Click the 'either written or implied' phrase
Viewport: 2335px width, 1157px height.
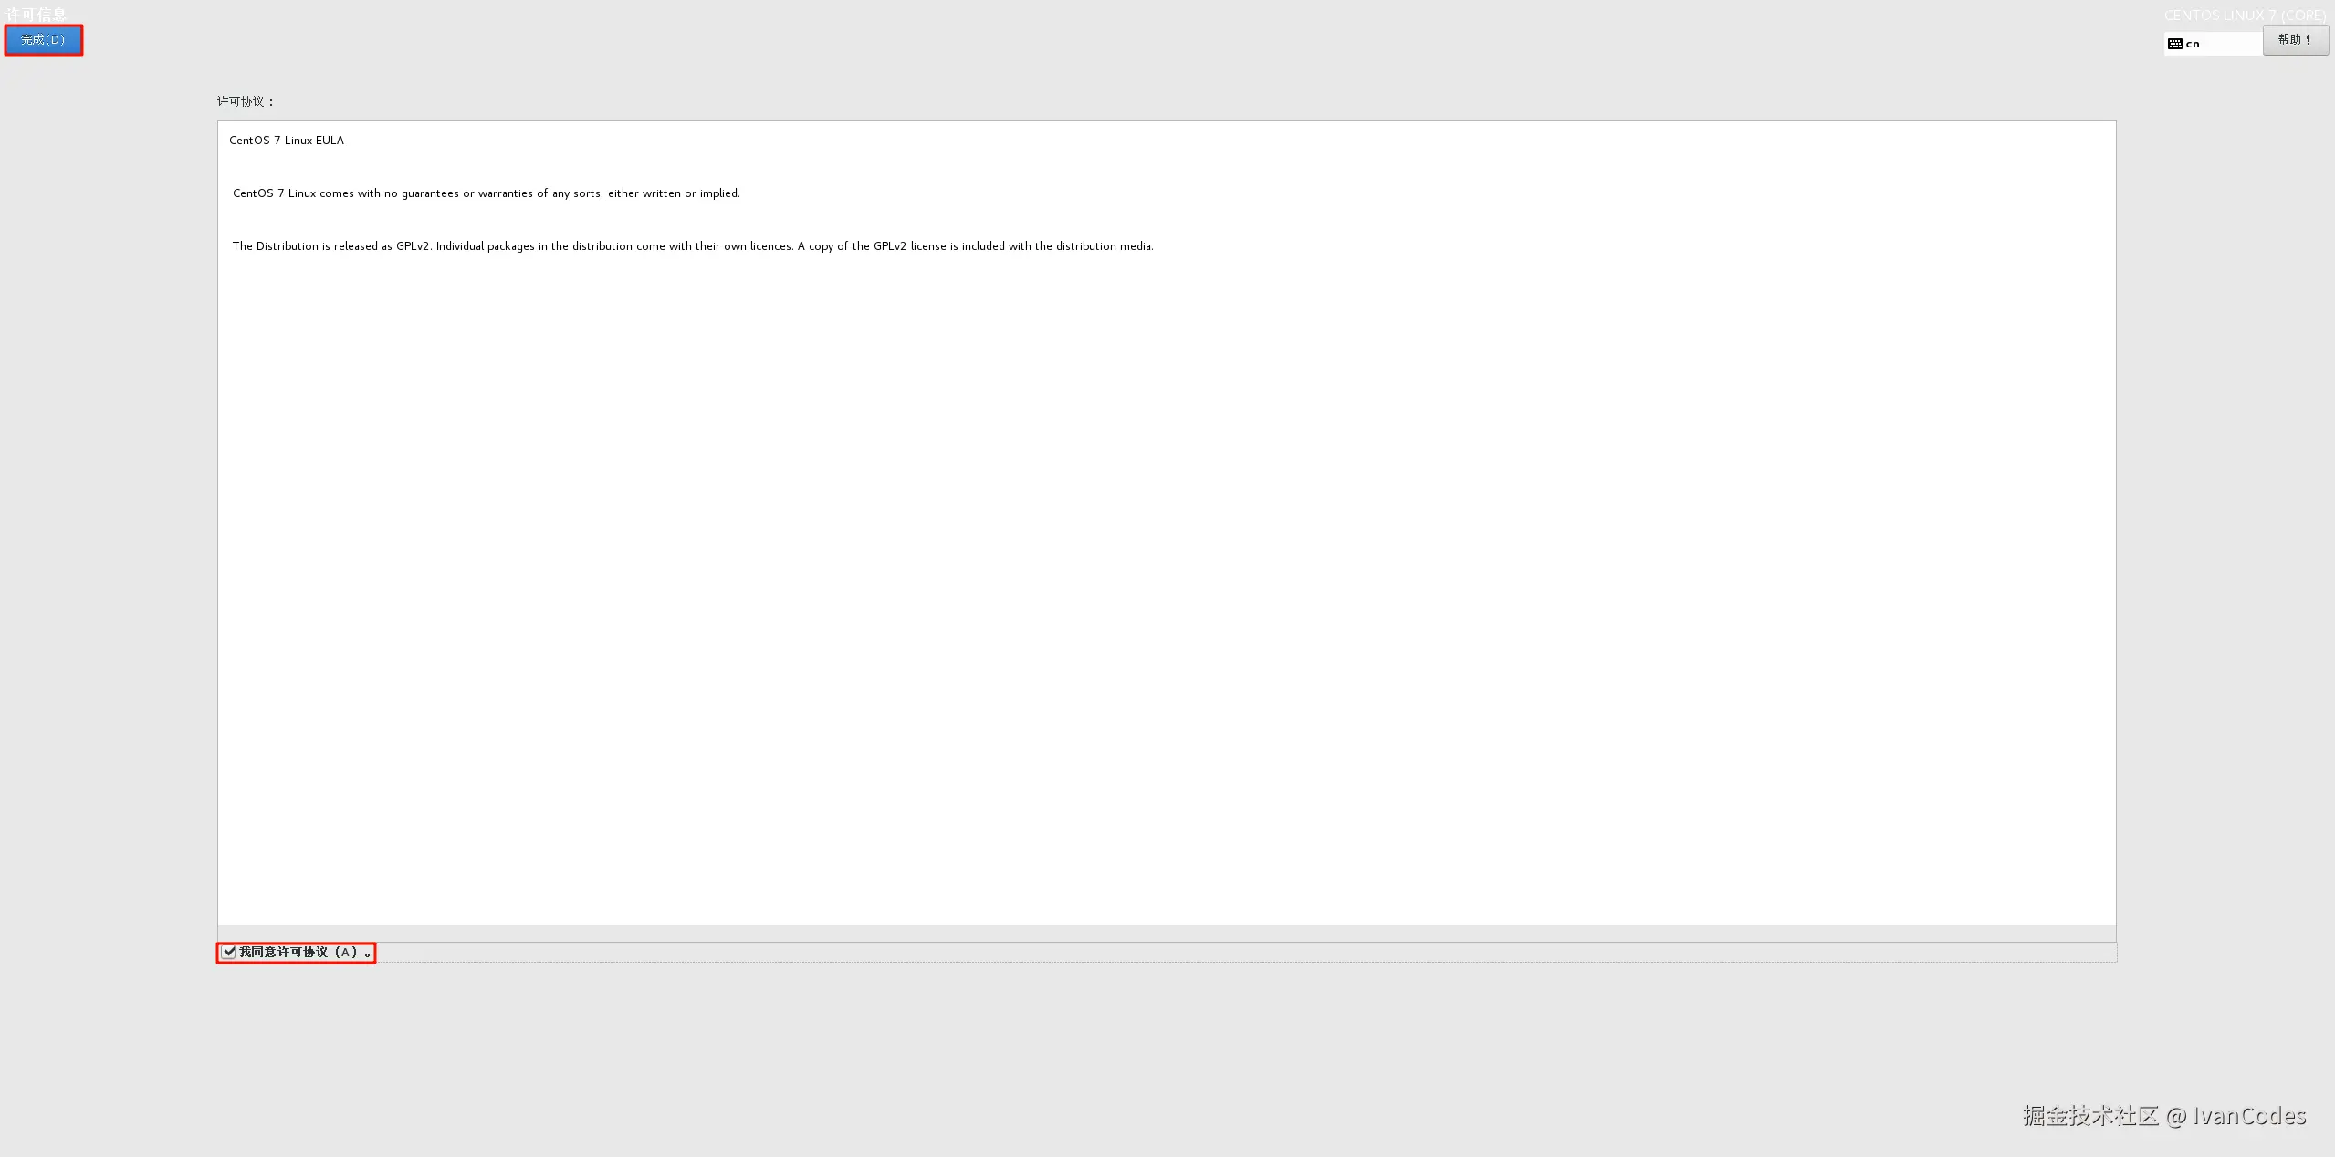tap(674, 193)
